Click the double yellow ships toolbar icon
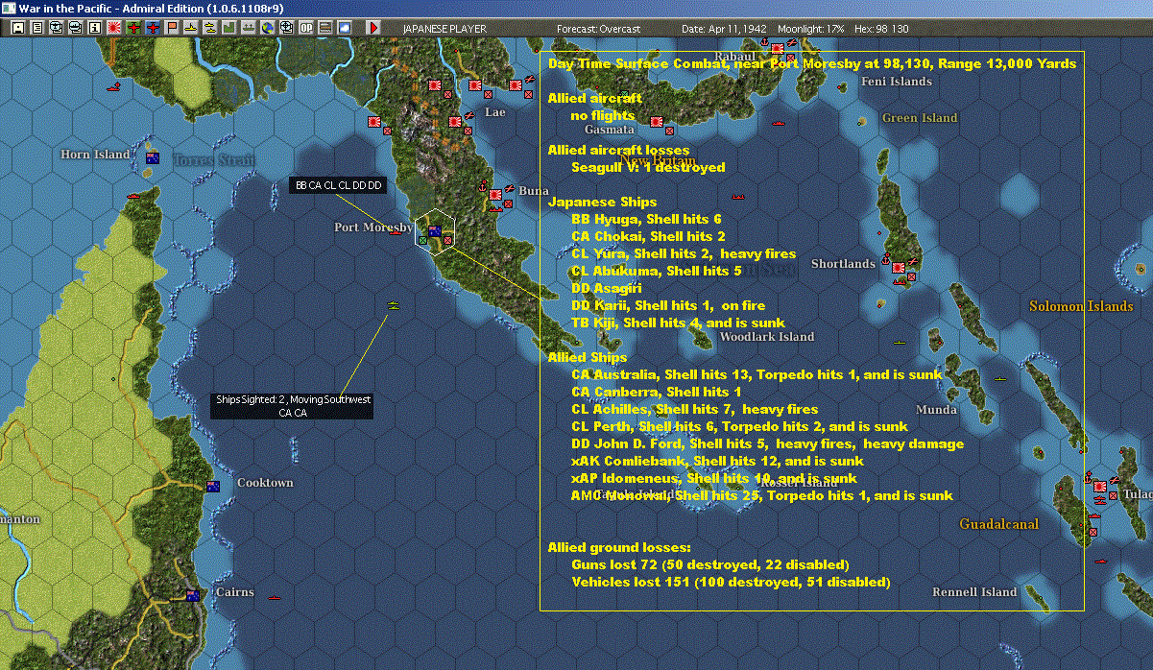This screenshot has height=670, width=1153. (x=210, y=28)
